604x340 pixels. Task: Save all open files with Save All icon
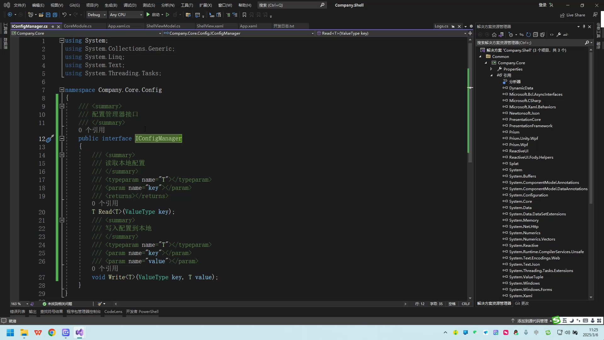click(x=55, y=15)
